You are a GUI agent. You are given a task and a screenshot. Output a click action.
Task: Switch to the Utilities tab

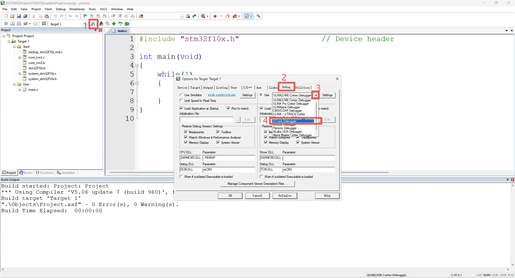click(x=302, y=88)
